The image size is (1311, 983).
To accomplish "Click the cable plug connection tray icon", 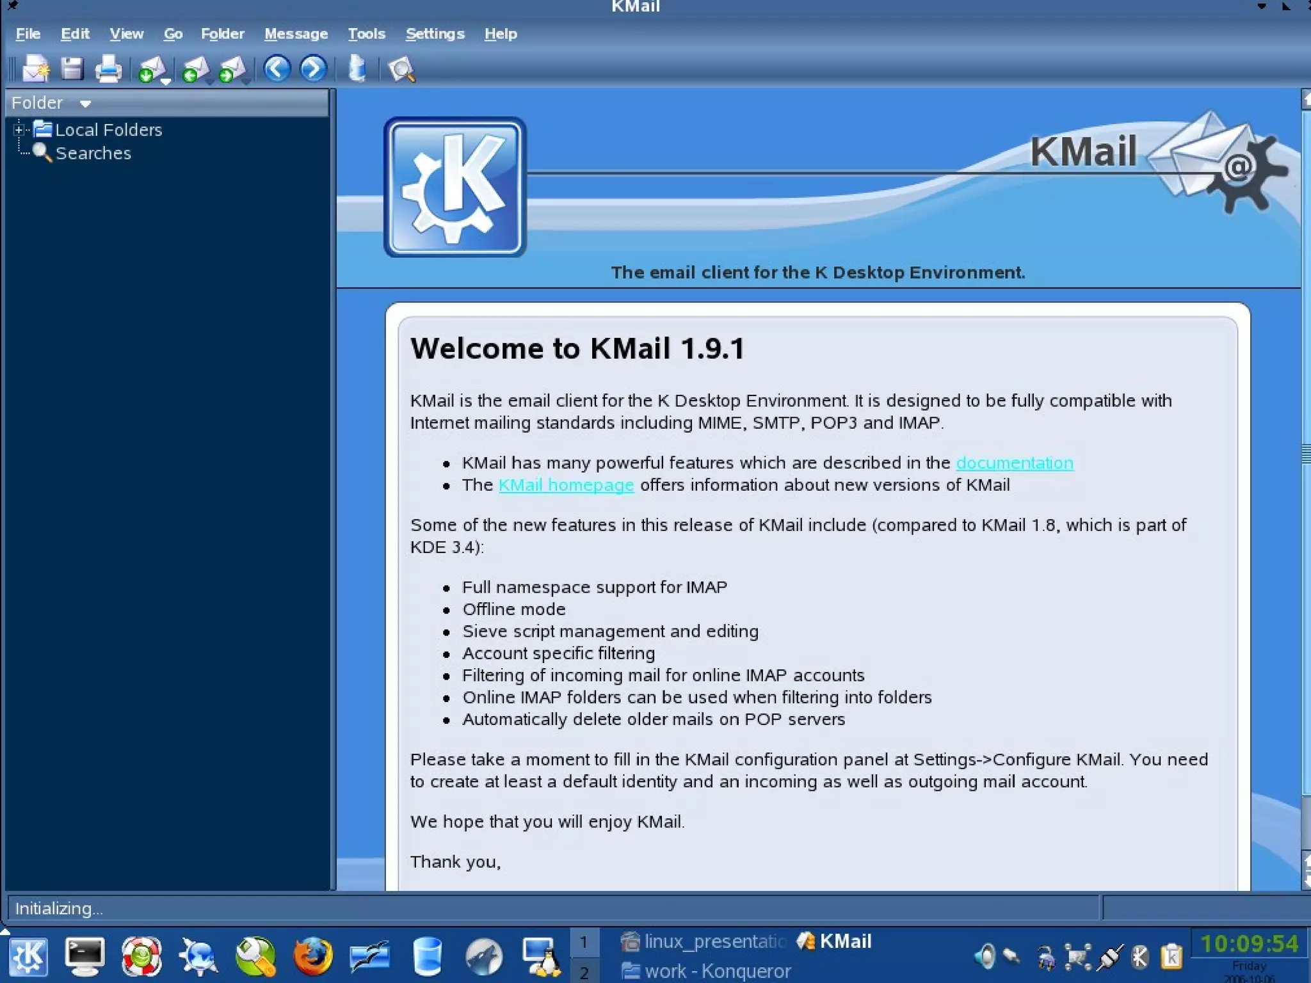I will pyautogui.click(x=1109, y=957).
